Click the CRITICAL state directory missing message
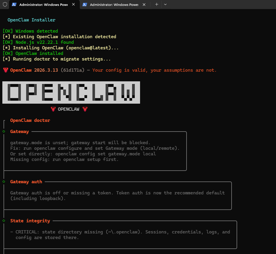Viewport: 276px width, 254px height. click(x=120, y=232)
